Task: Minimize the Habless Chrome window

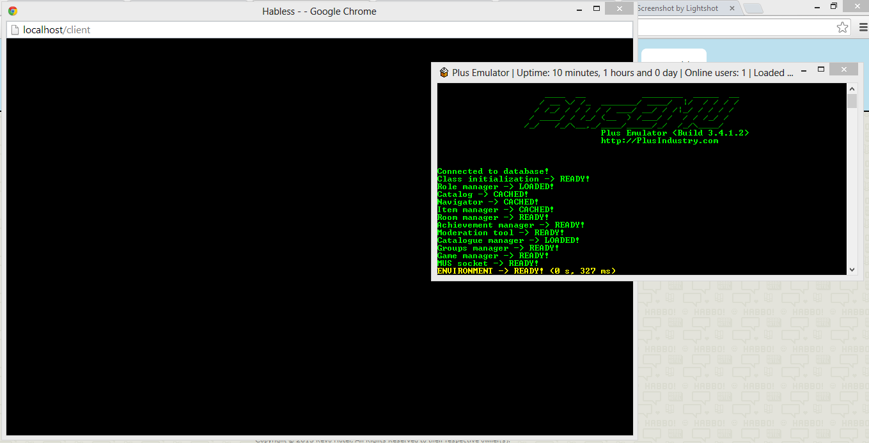Action: pos(580,9)
